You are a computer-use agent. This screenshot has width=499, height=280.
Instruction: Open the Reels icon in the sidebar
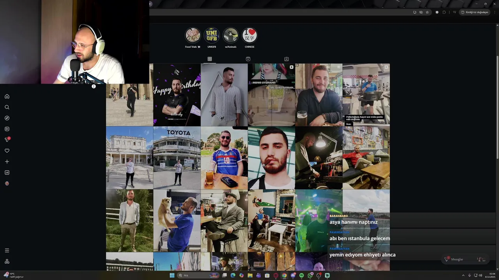(7, 129)
